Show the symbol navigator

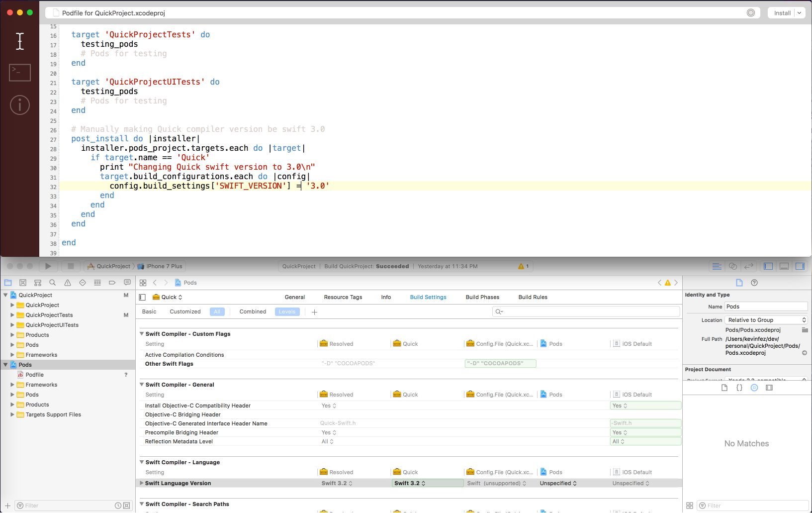(38, 283)
